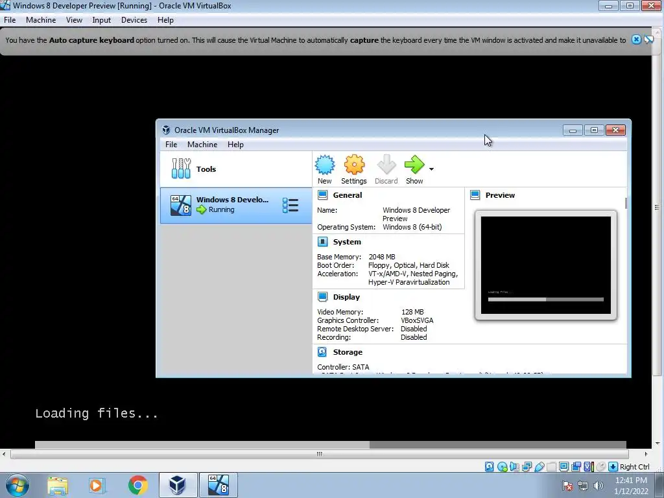Click the network tray icon
Screen dimensions: 664x498
tap(583, 486)
